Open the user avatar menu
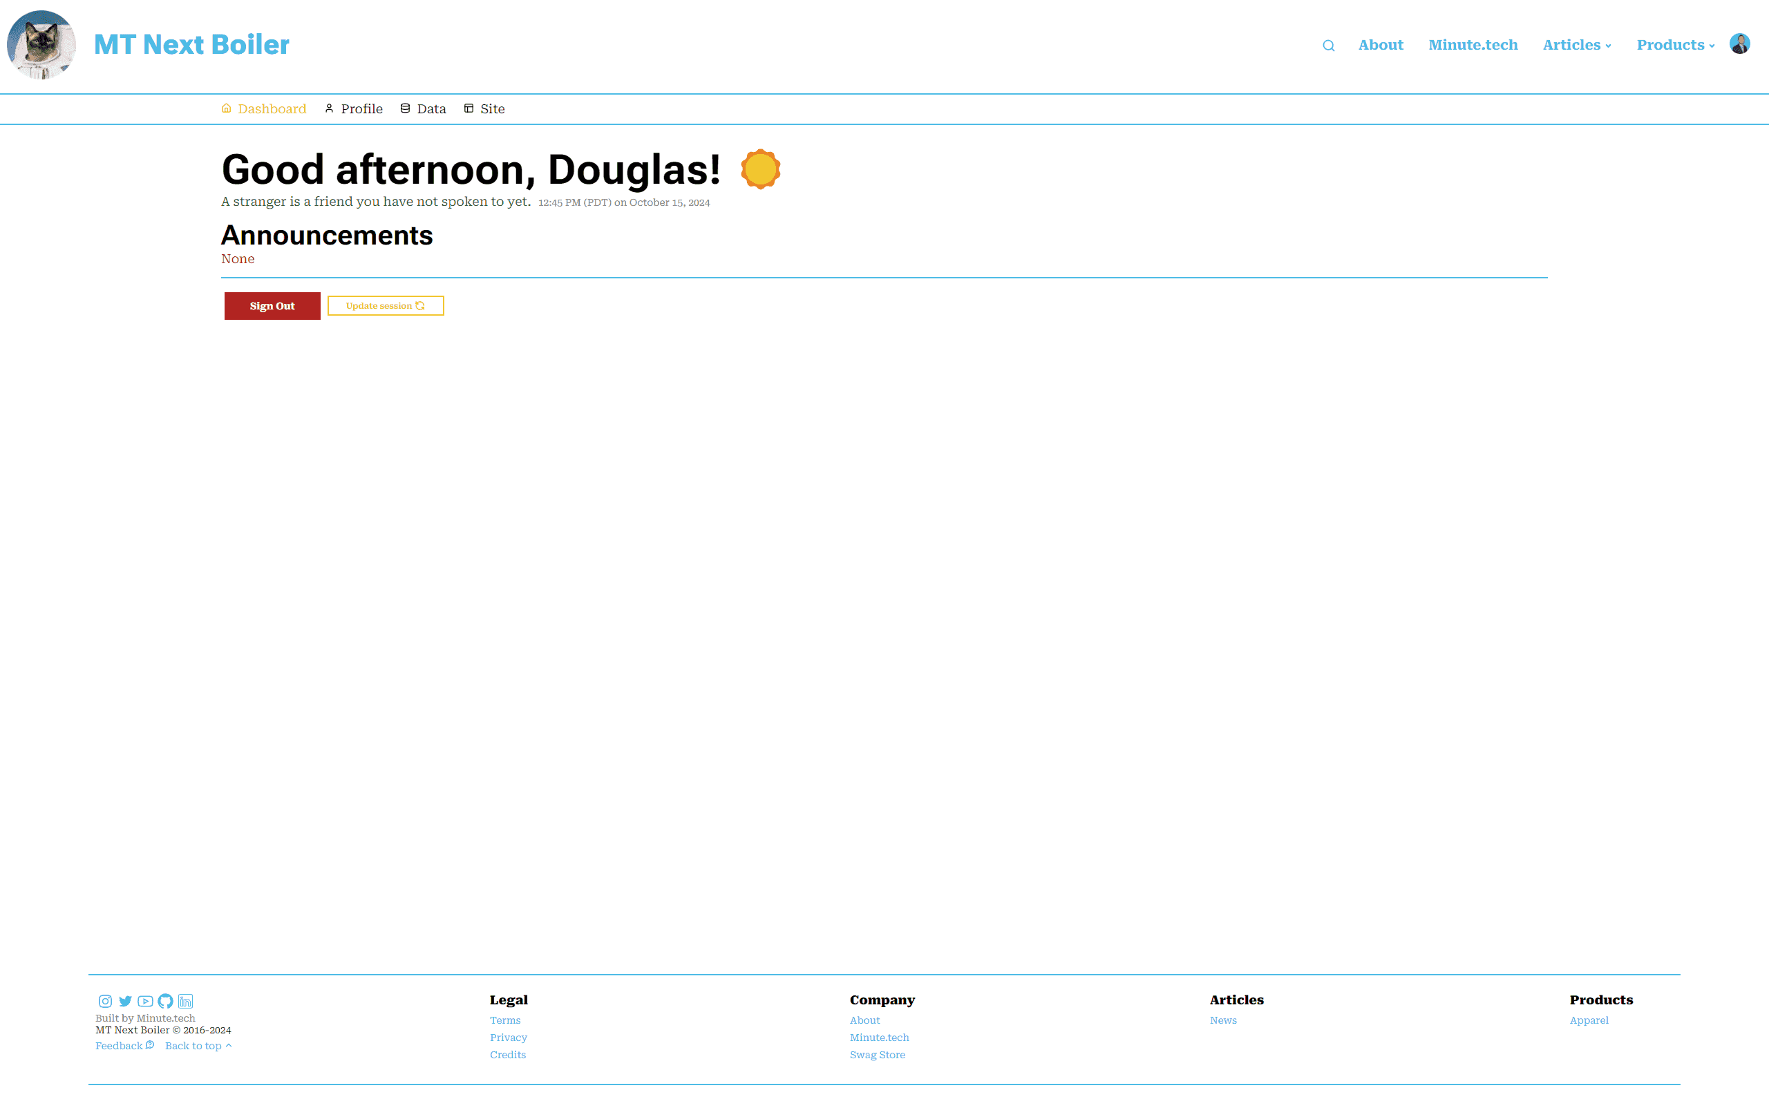This screenshot has width=1769, height=1099. coord(1740,44)
